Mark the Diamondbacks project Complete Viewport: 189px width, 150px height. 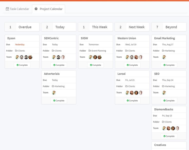pos(169,136)
